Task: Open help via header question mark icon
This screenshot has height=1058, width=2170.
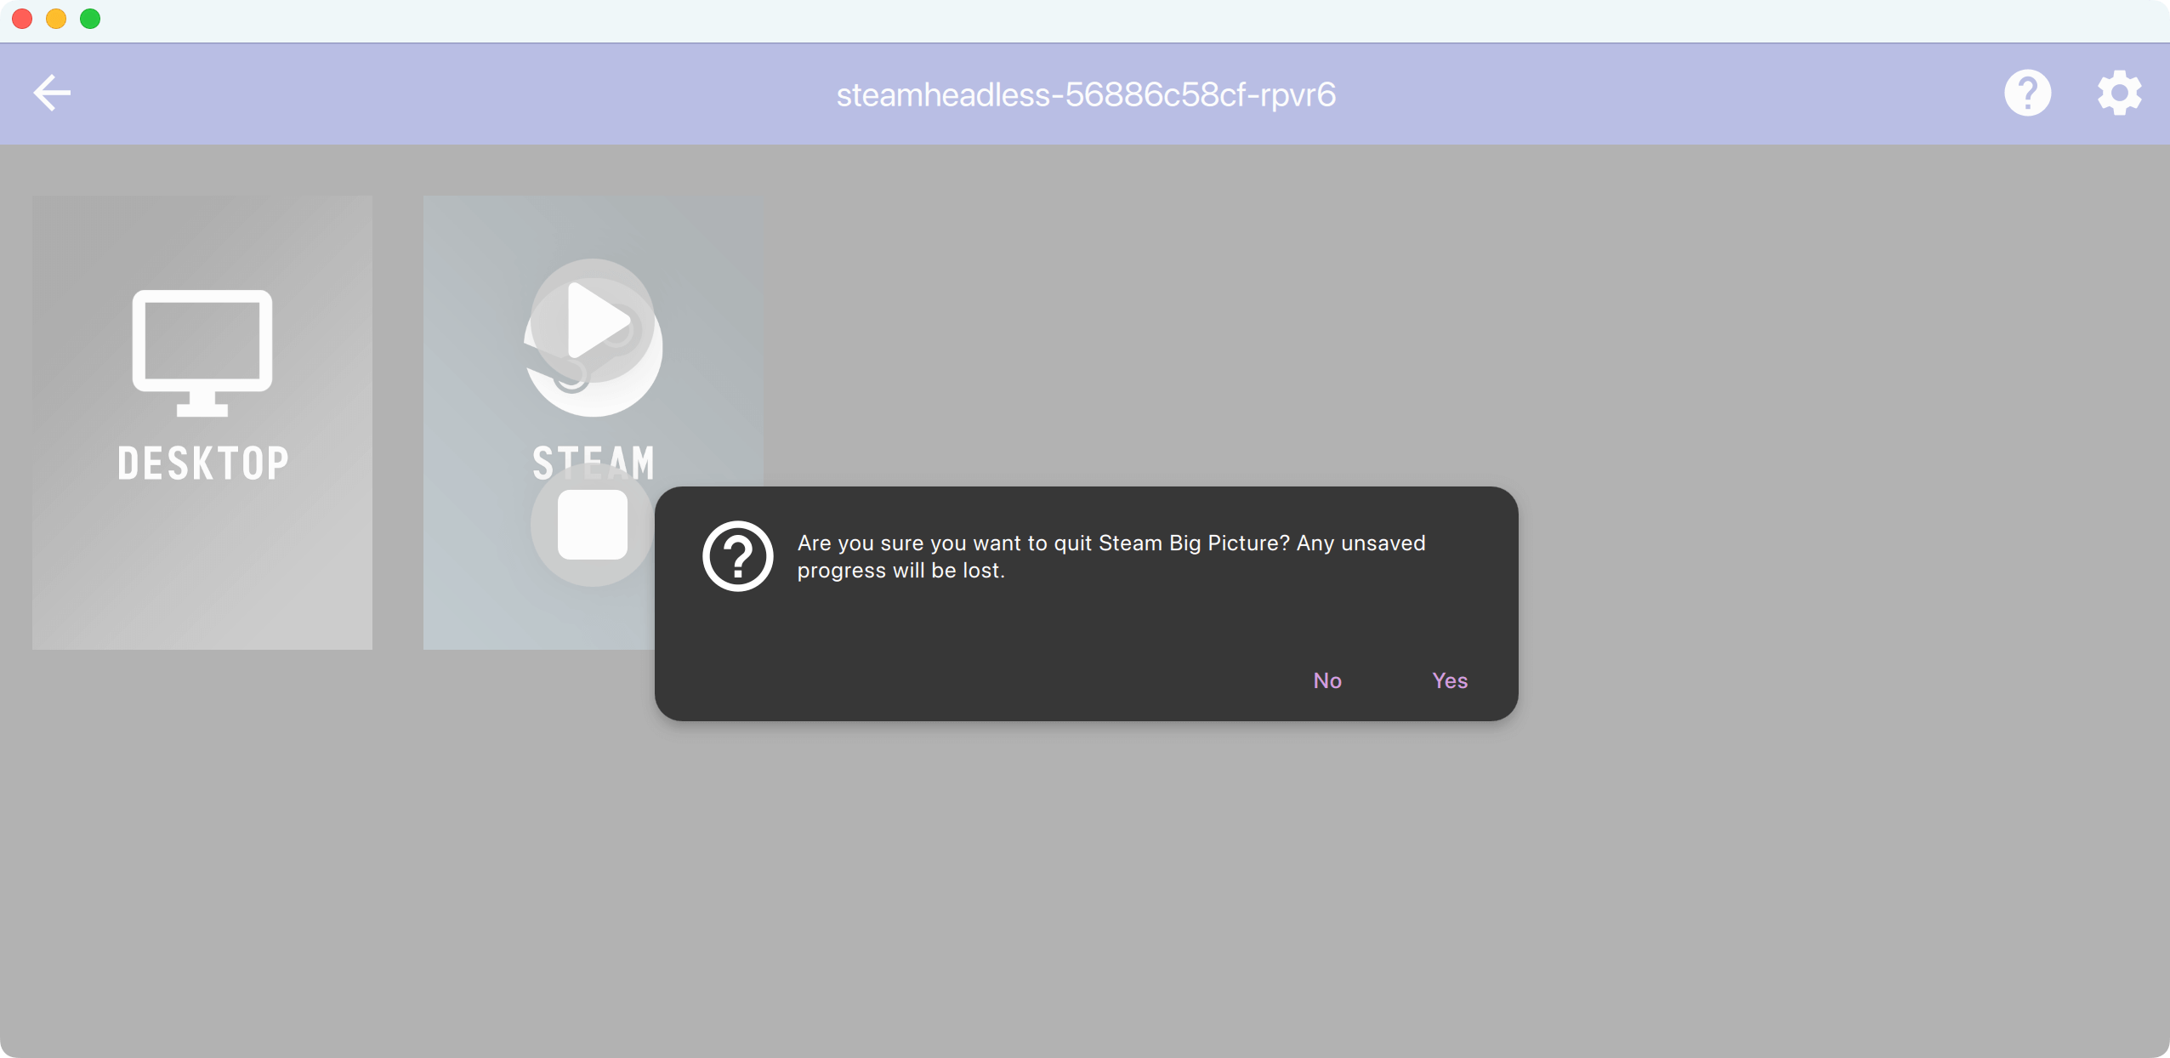Action: click(x=2027, y=93)
